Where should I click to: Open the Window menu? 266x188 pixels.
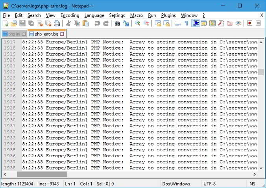[189, 15]
